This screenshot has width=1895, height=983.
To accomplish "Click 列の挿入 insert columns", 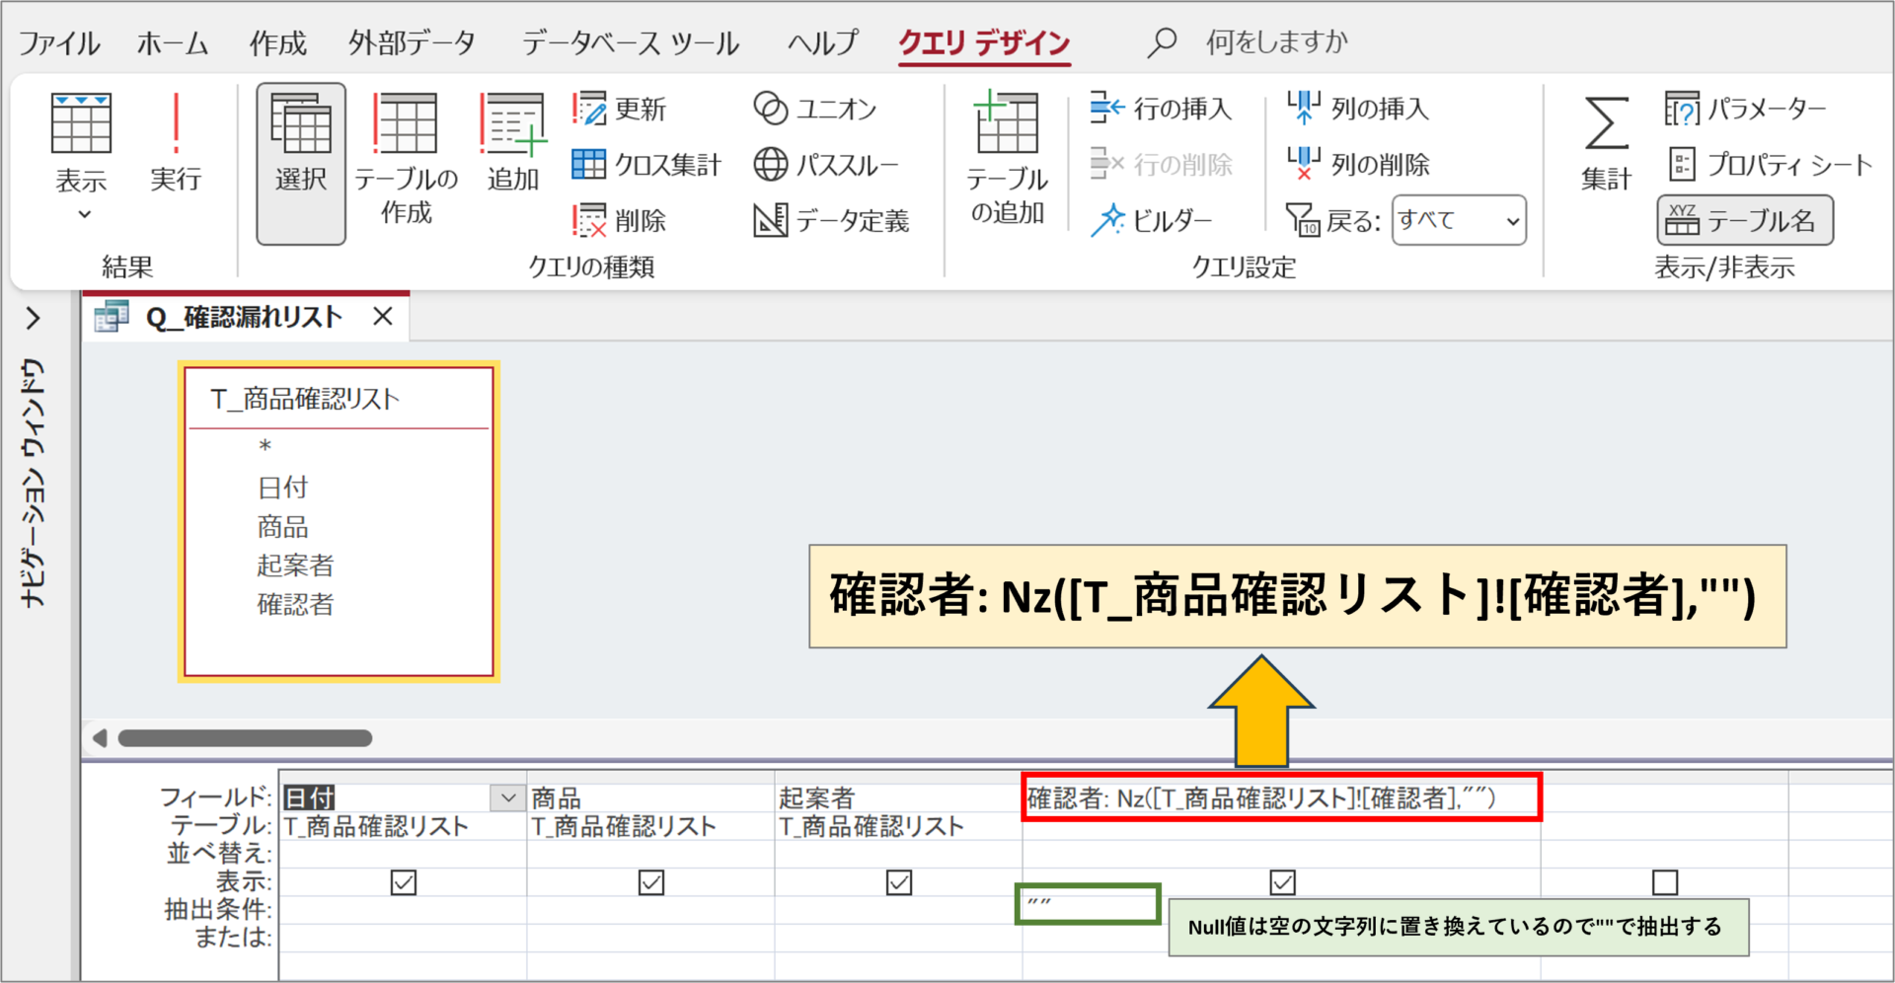I will click(x=1359, y=109).
